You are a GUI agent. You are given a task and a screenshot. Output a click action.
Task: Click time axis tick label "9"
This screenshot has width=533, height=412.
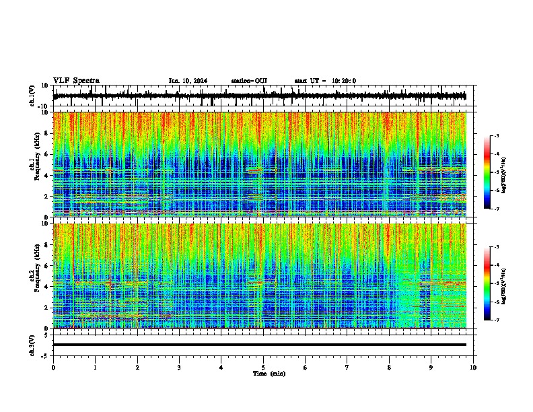pos(431,368)
